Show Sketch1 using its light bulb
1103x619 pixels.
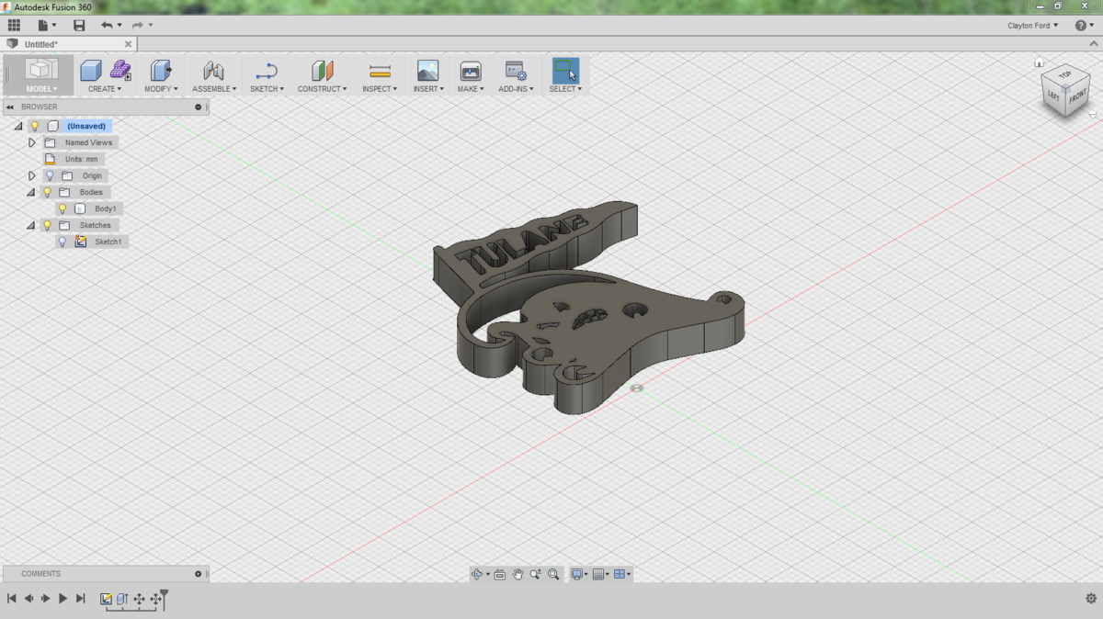coord(63,242)
